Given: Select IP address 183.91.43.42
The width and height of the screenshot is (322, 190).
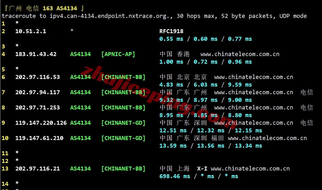Looking at the screenshot, I should tap(36, 54).
